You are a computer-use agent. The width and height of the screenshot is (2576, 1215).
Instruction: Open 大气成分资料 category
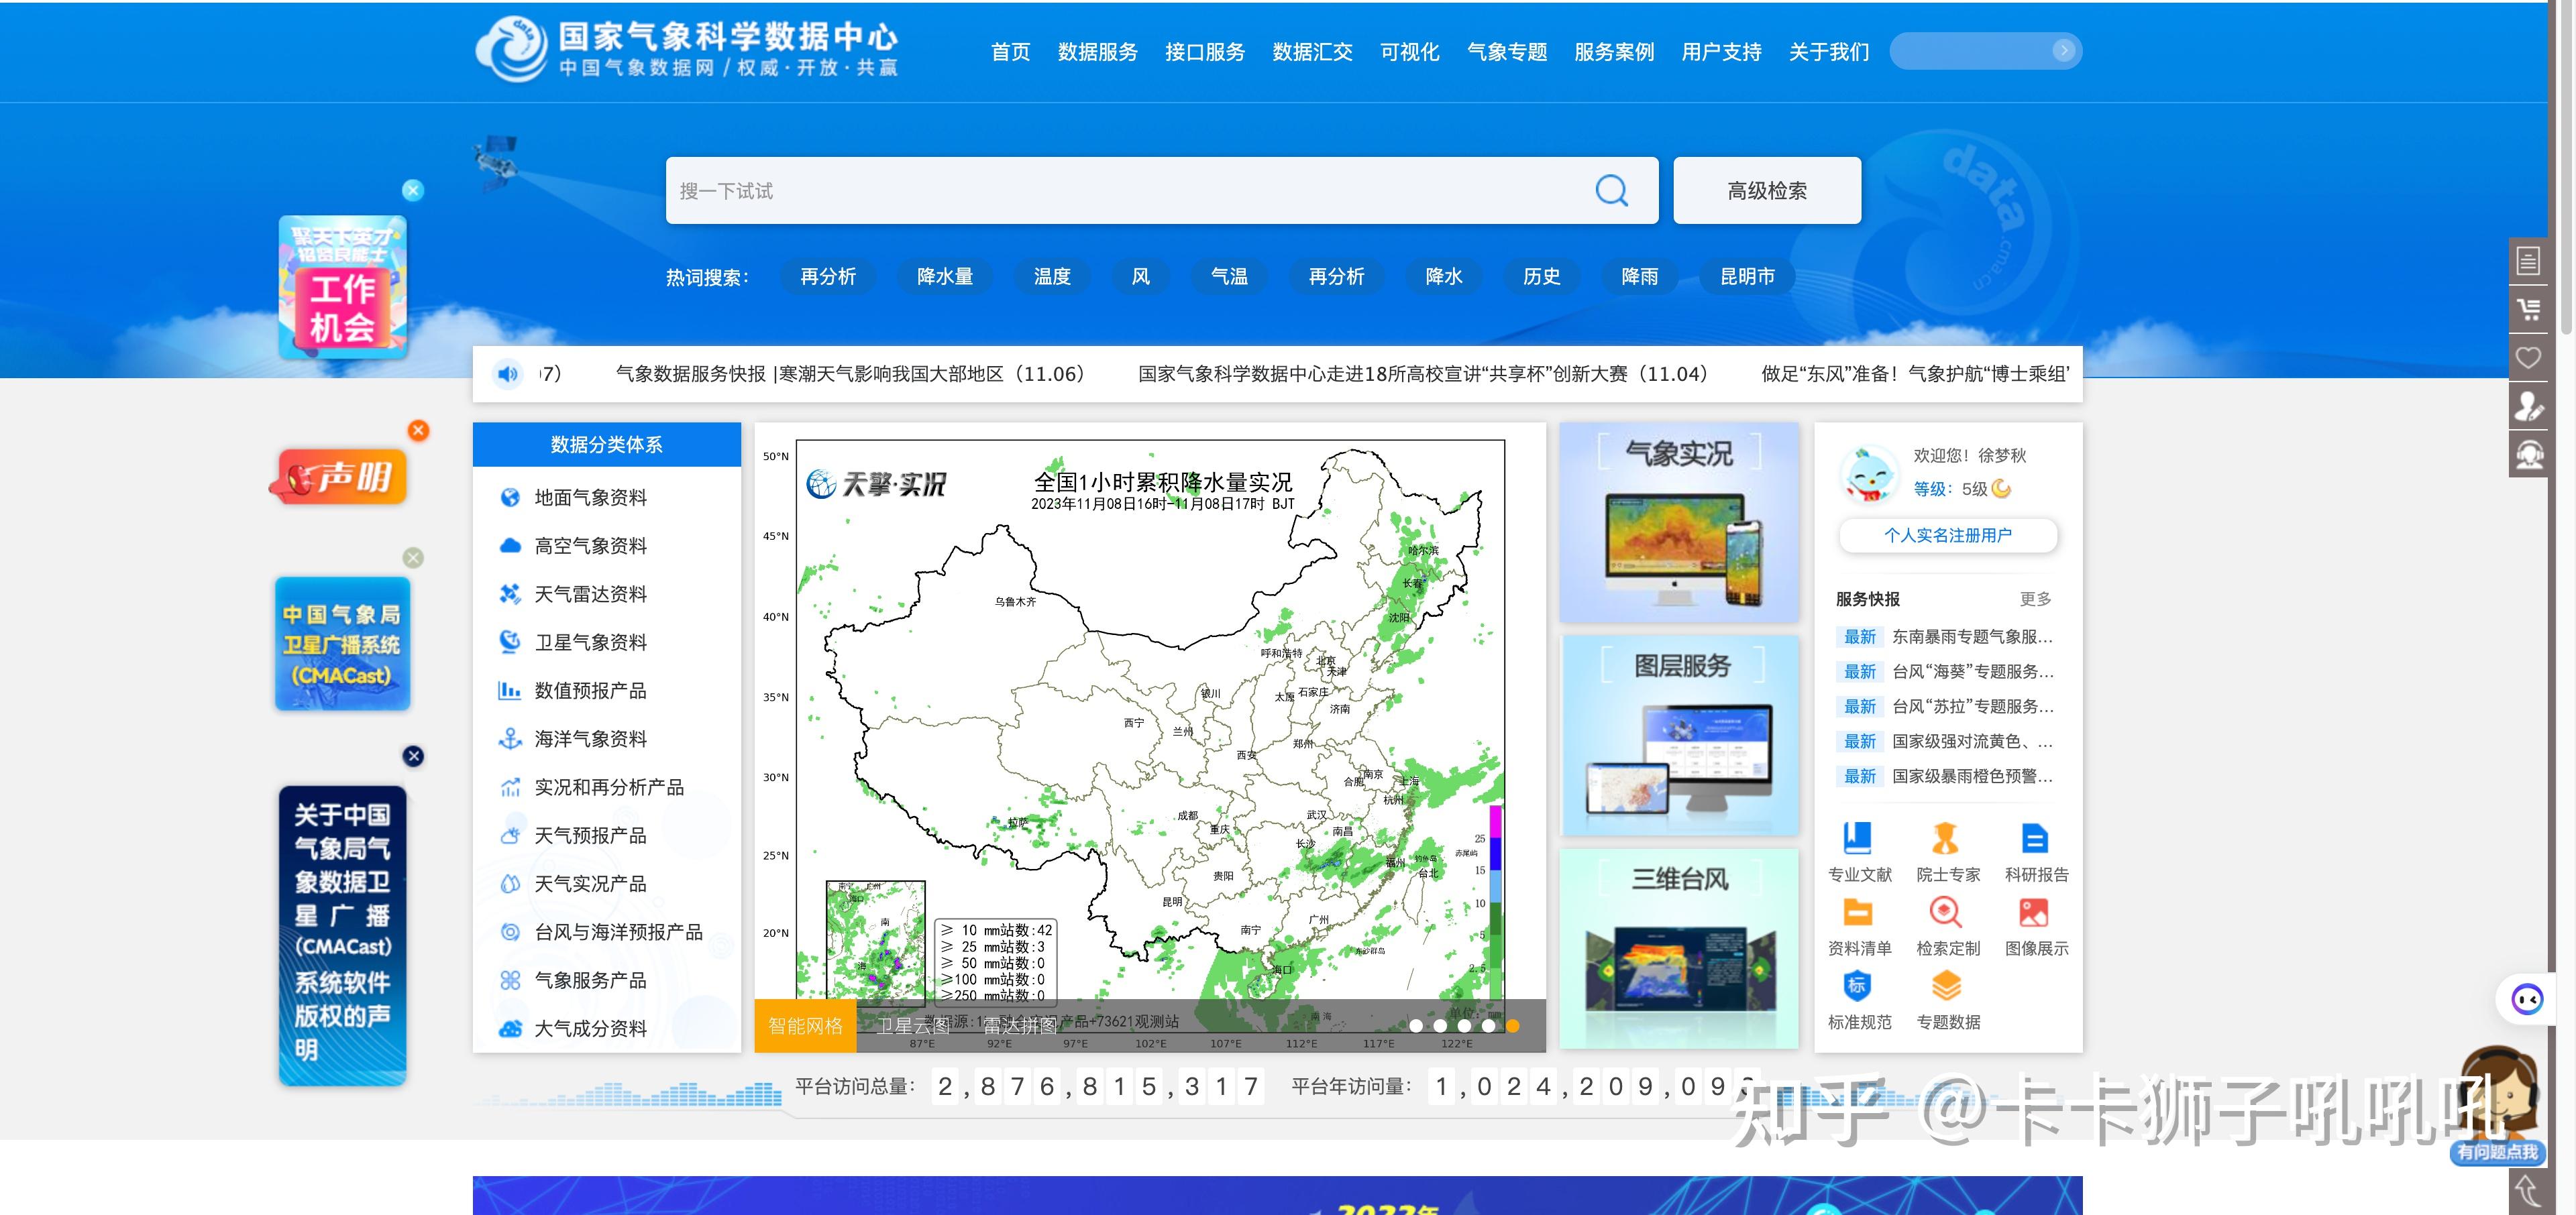tap(590, 1028)
